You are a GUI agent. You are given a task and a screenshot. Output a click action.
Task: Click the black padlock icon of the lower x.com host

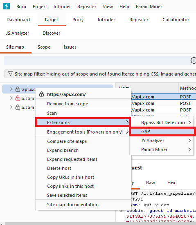[x=18, y=107]
